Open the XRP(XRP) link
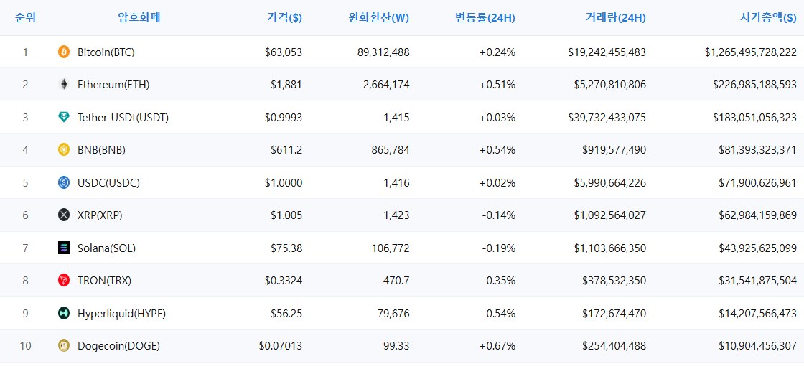The image size is (804, 369). click(x=100, y=215)
